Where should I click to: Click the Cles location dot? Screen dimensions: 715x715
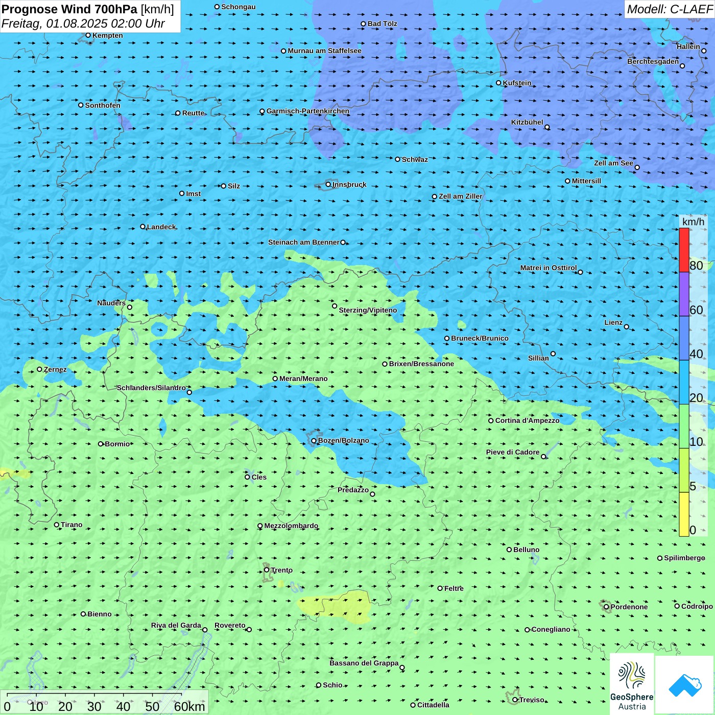(247, 477)
